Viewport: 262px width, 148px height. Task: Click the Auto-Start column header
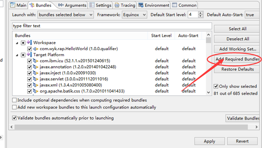pyautogui.click(x=188, y=36)
